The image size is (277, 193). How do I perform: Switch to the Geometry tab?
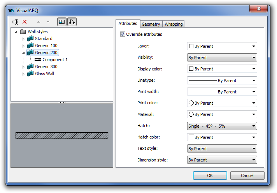pos(151,24)
